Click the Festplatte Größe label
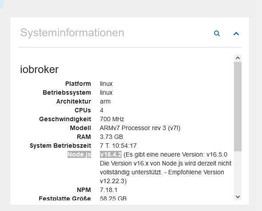Screen dimensions: 262x211 click(65, 198)
